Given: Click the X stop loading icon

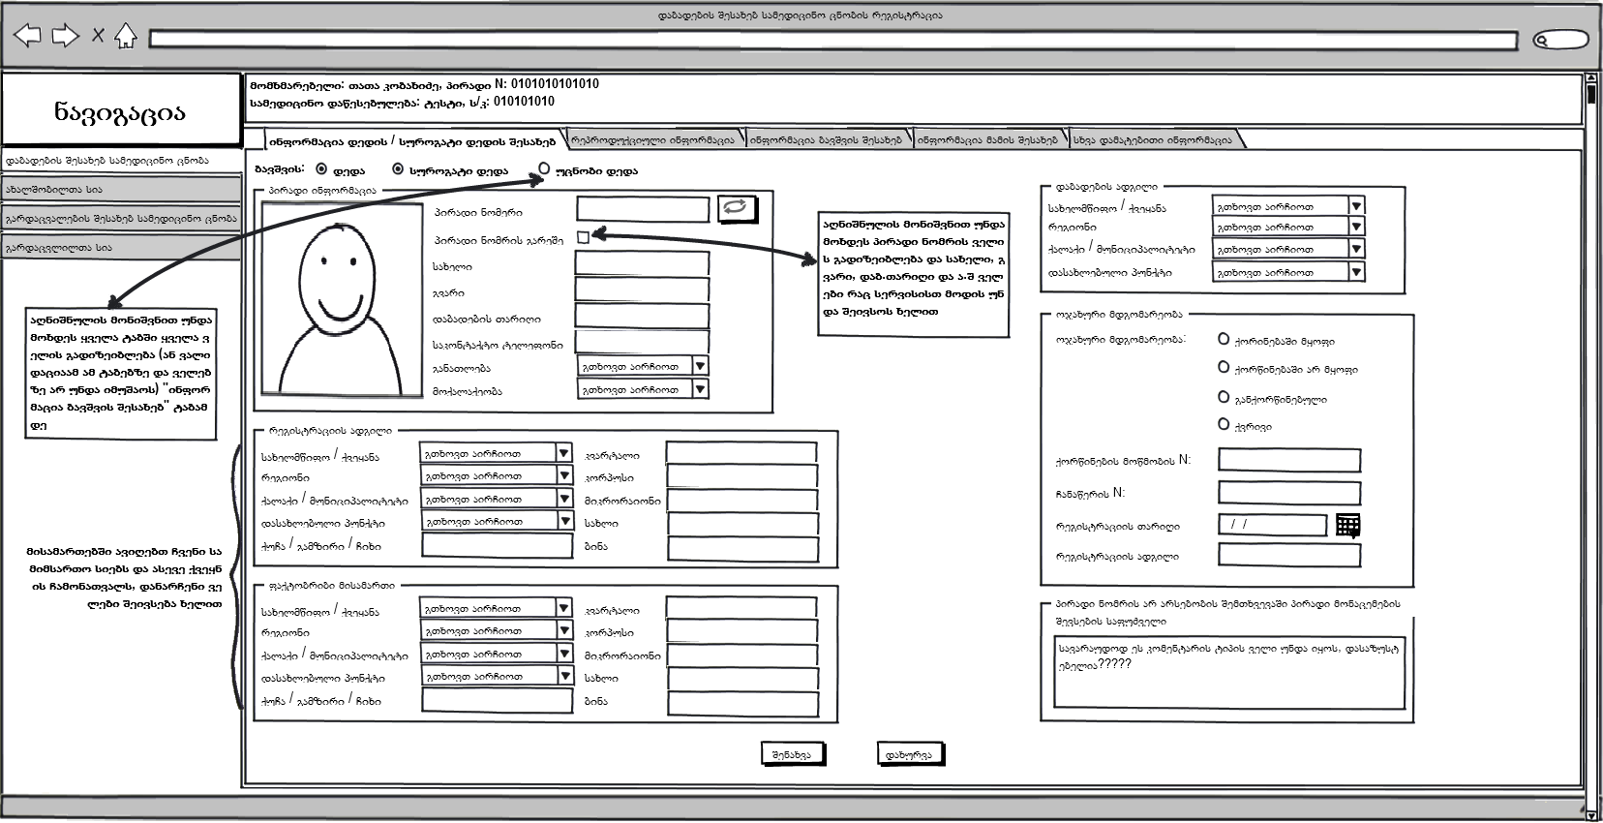Looking at the screenshot, I should [x=98, y=36].
